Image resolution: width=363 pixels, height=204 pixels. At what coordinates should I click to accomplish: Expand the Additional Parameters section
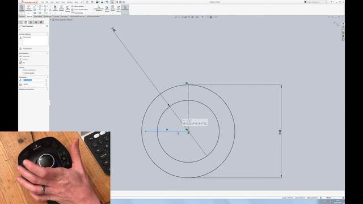[x=48, y=90]
